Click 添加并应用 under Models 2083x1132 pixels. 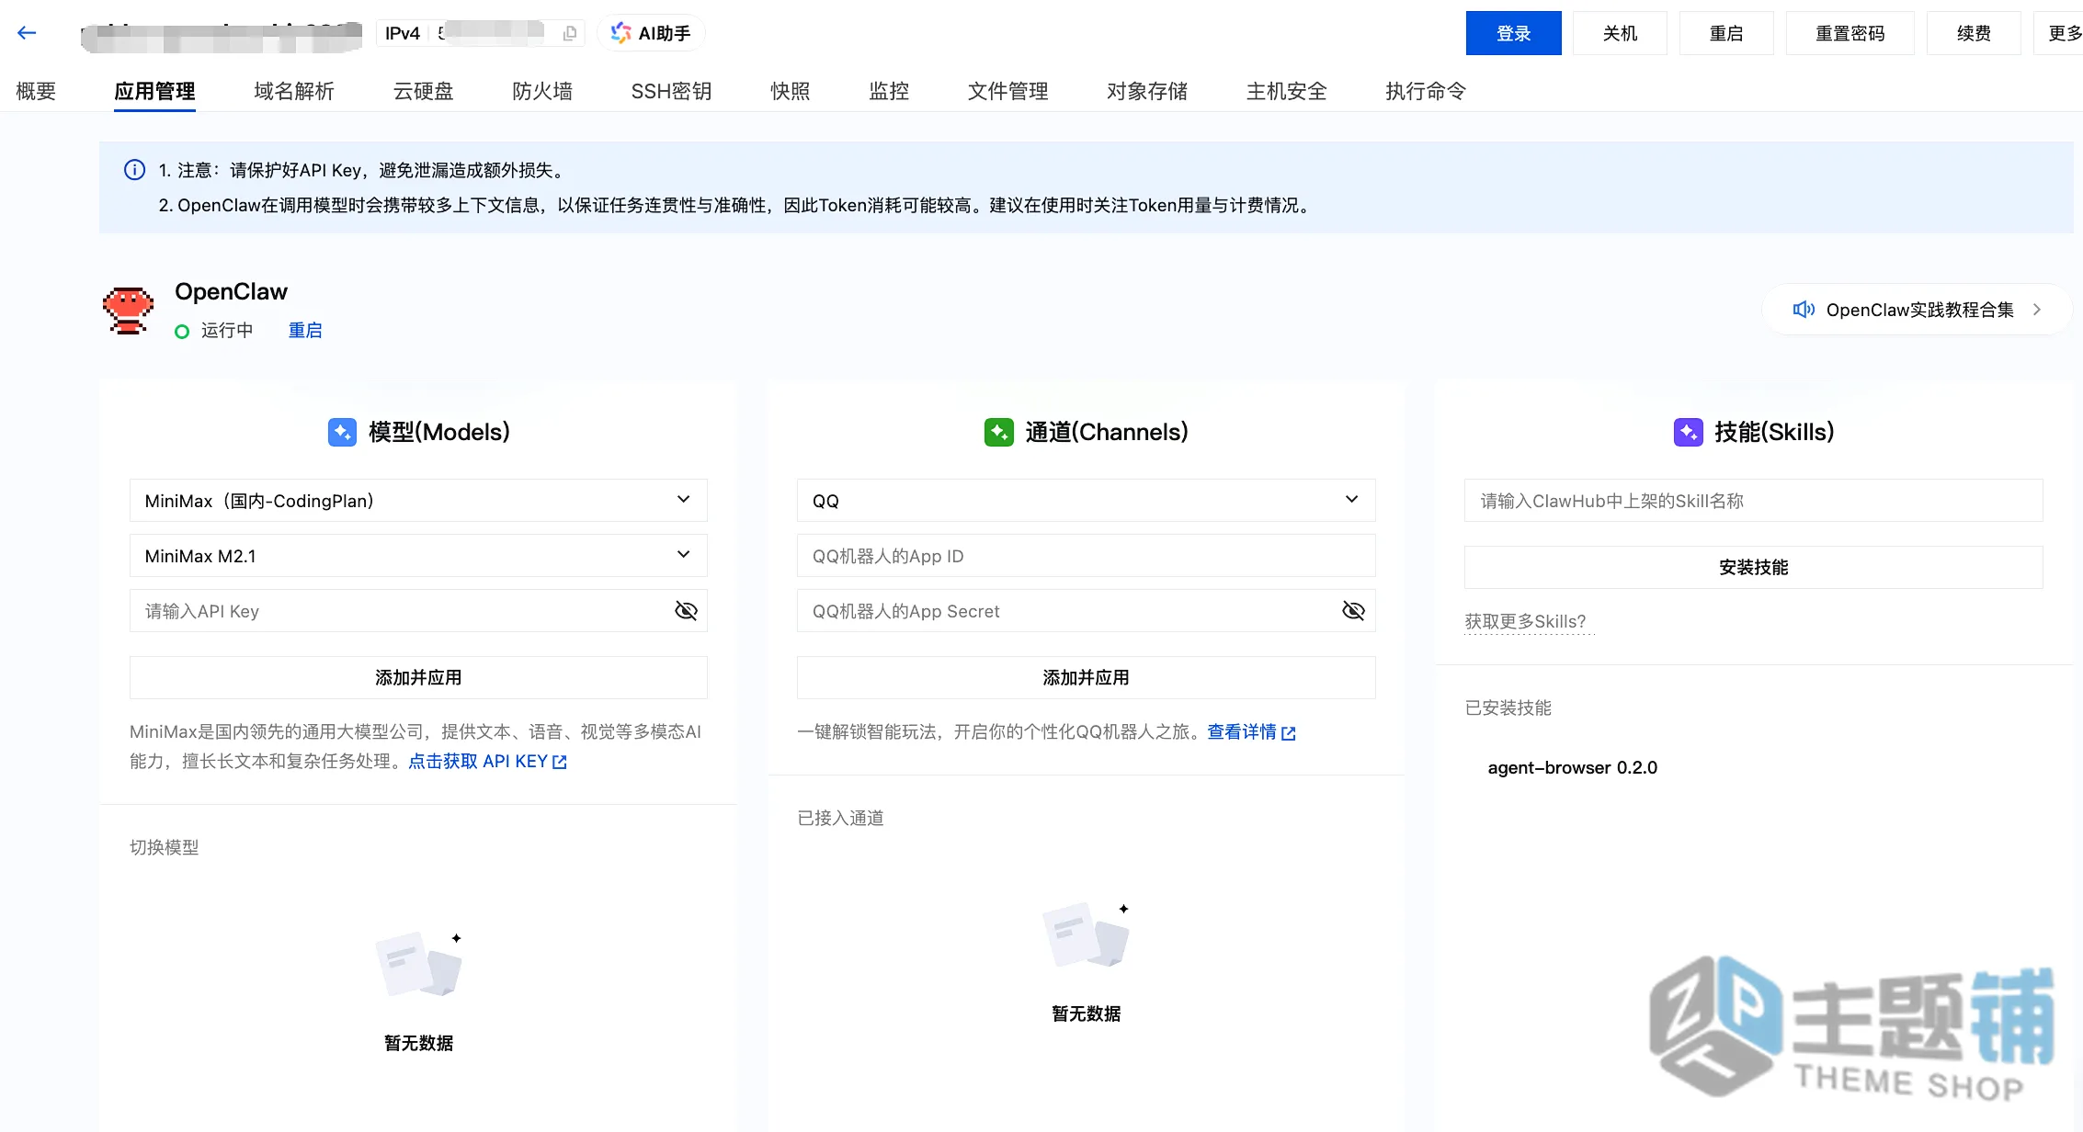pos(418,677)
